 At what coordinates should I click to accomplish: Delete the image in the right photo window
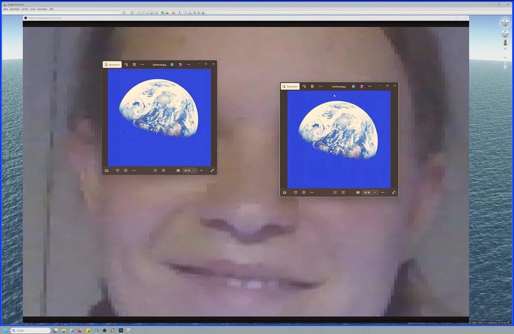pos(312,86)
